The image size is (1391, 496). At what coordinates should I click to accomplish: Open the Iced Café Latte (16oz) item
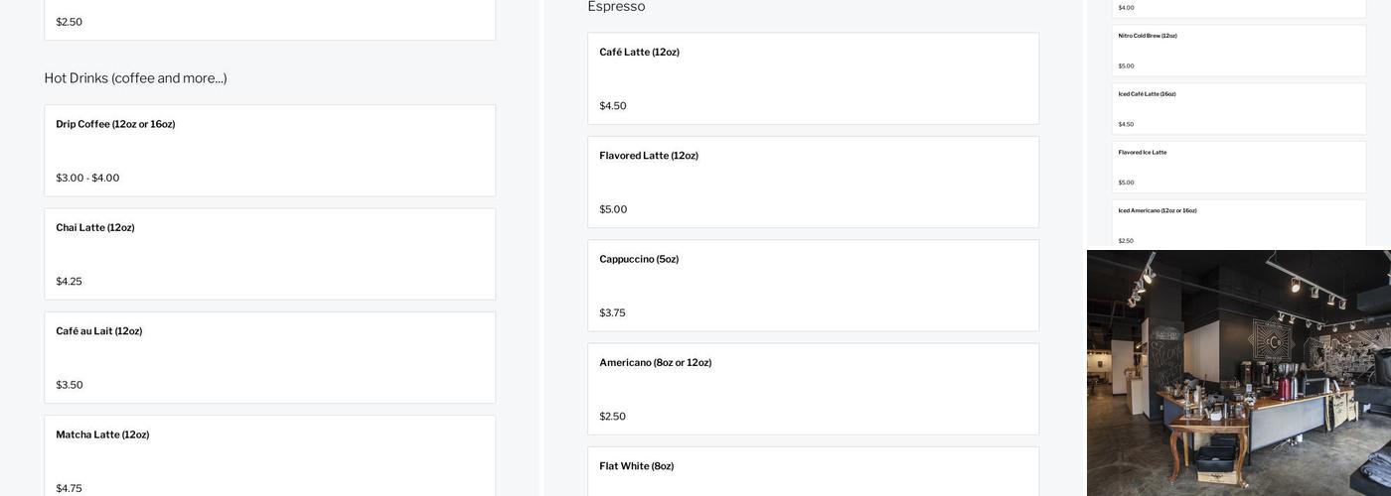click(1238, 108)
